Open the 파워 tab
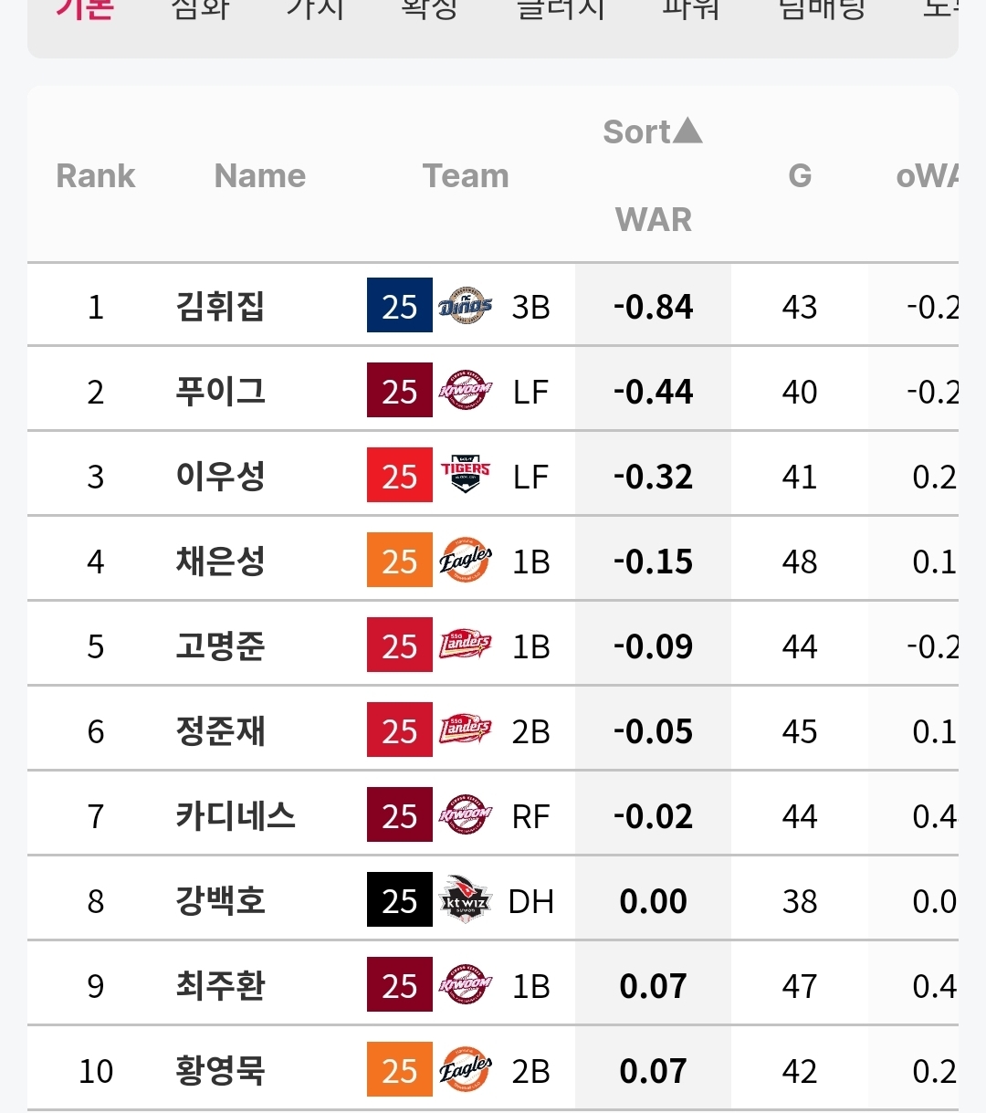The width and height of the screenshot is (986, 1113). pyautogui.click(x=690, y=8)
